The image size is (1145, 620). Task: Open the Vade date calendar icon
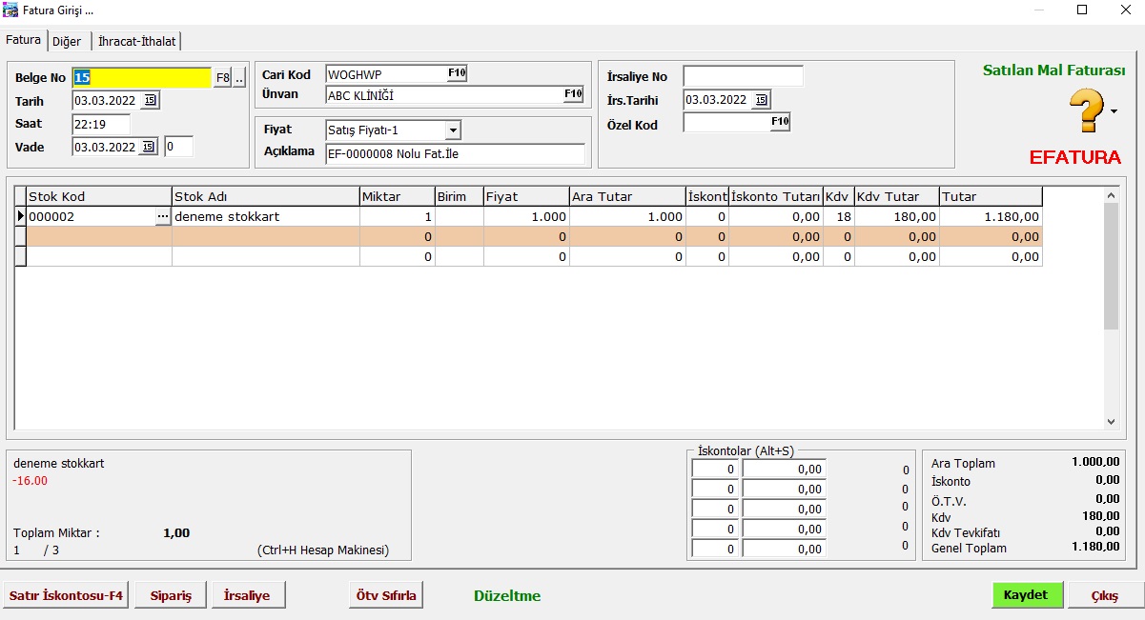pos(151,147)
